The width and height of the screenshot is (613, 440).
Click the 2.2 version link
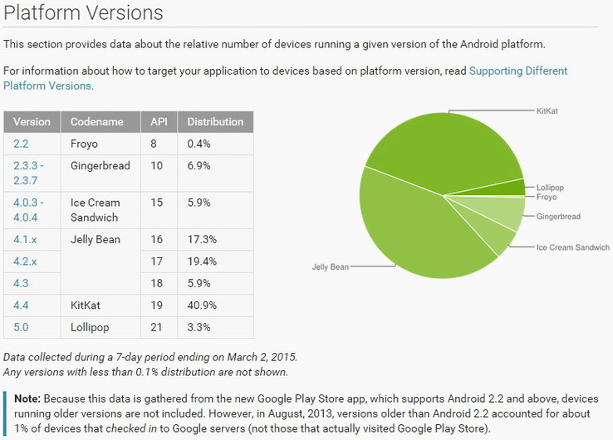tap(21, 144)
